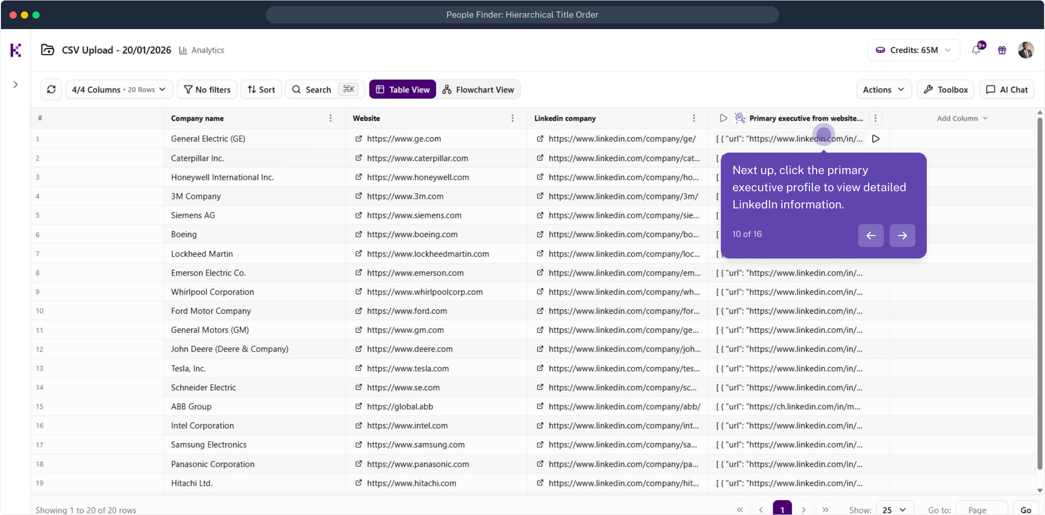Open Linkedin company column options menu
This screenshot has width=1045, height=515.
pos(694,118)
